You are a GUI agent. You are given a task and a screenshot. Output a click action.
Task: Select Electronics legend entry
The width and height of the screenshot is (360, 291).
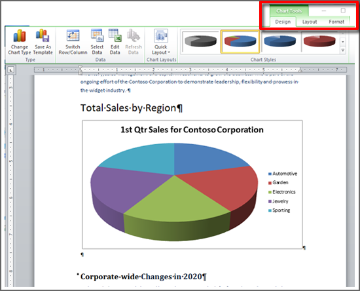click(281, 192)
